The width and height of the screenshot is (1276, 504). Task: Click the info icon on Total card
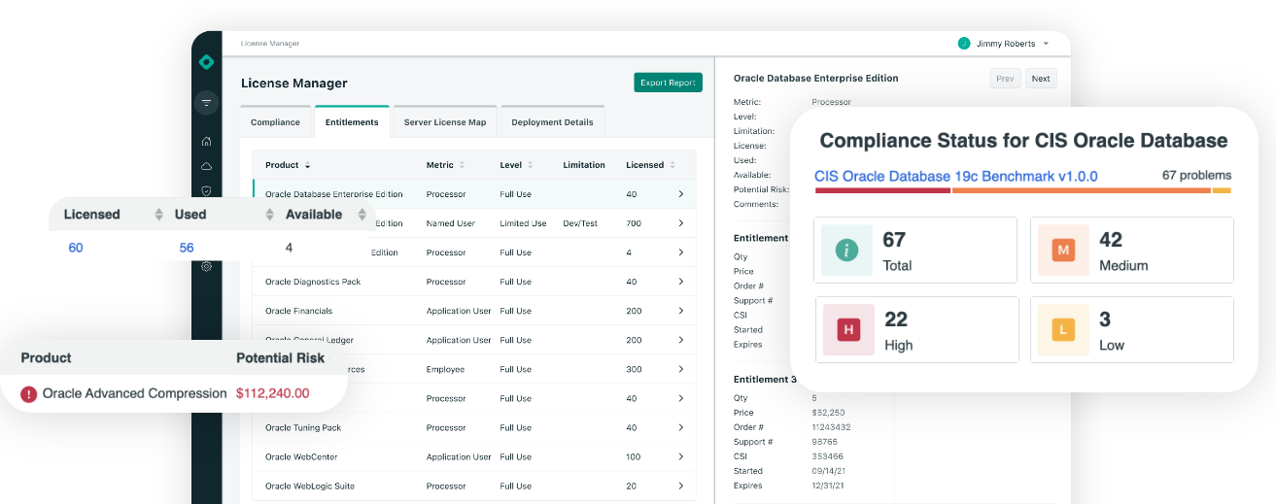(846, 250)
